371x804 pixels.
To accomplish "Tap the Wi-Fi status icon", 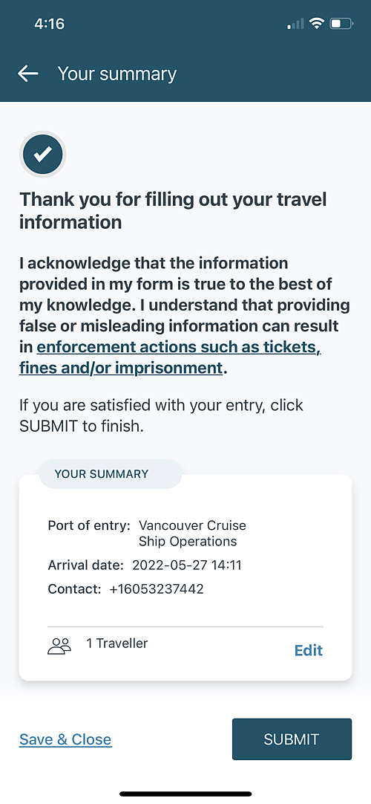I will [318, 23].
